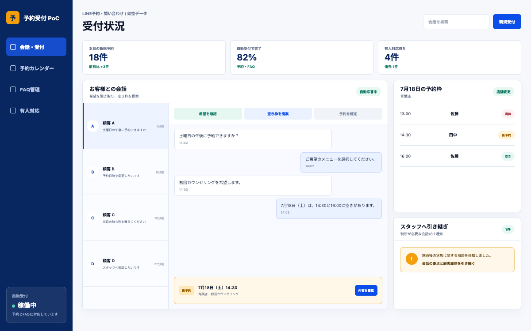This screenshot has height=331, width=531.
Task: Click the 新規受付 button
Action: click(507, 22)
